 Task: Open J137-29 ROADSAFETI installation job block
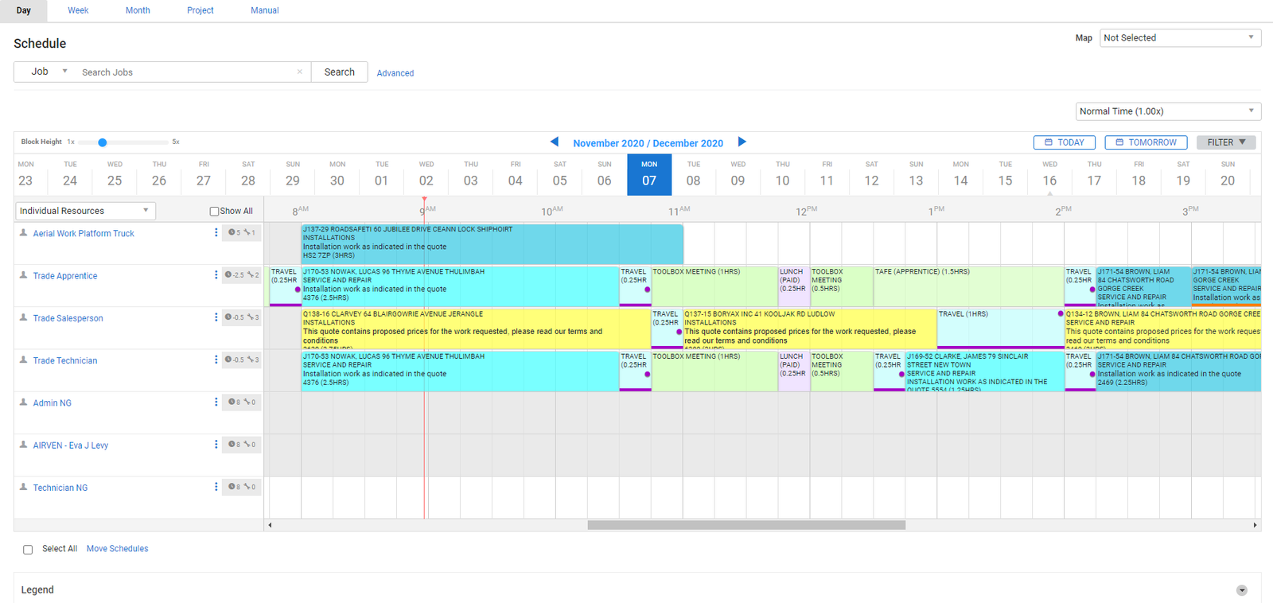[492, 244]
